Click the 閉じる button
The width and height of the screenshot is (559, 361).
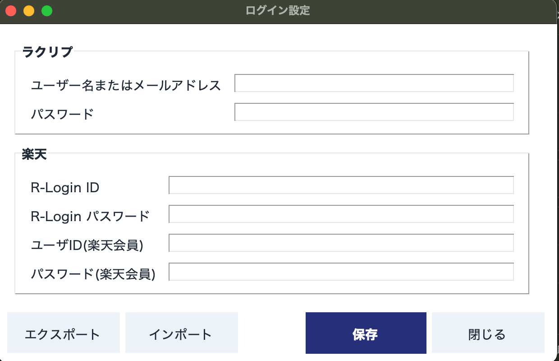[488, 333]
